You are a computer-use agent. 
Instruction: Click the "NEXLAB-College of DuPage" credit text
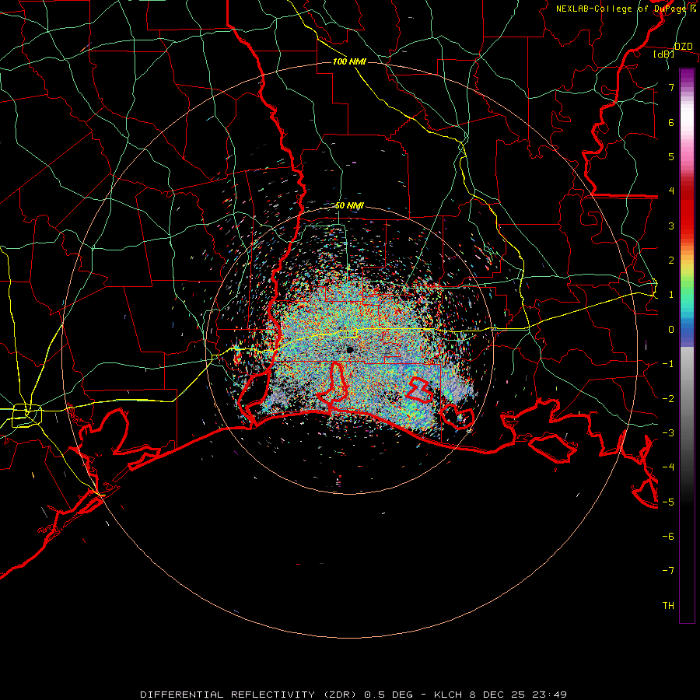tap(621, 9)
